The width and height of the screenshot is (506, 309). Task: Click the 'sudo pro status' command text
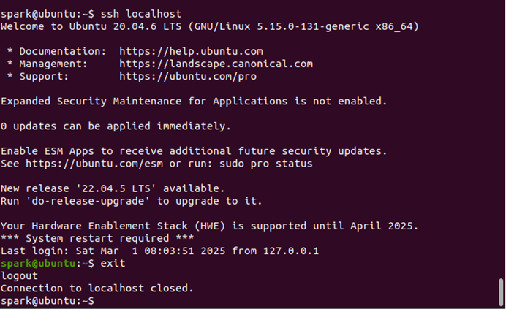pyautogui.click(x=266, y=164)
